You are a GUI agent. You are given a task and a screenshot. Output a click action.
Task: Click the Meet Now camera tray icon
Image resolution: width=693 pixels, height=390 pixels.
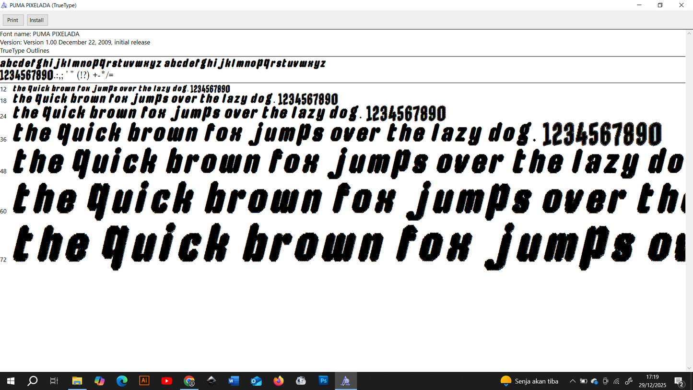606,381
